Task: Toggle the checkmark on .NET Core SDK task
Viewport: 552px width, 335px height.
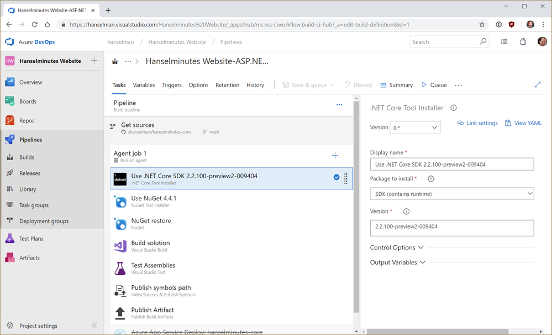Action: (x=336, y=177)
